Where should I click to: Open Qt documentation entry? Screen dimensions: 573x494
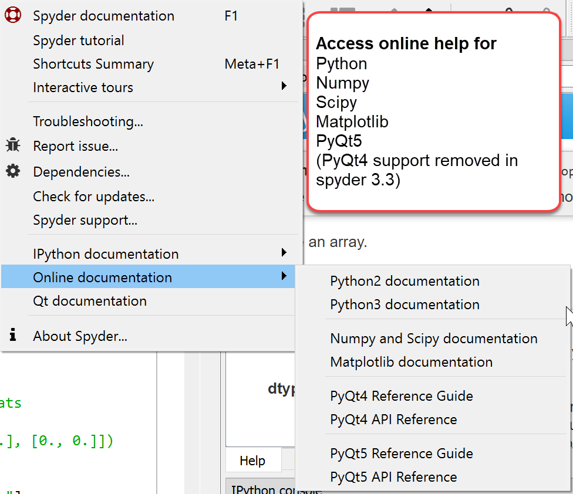click(x=148, y=301)
